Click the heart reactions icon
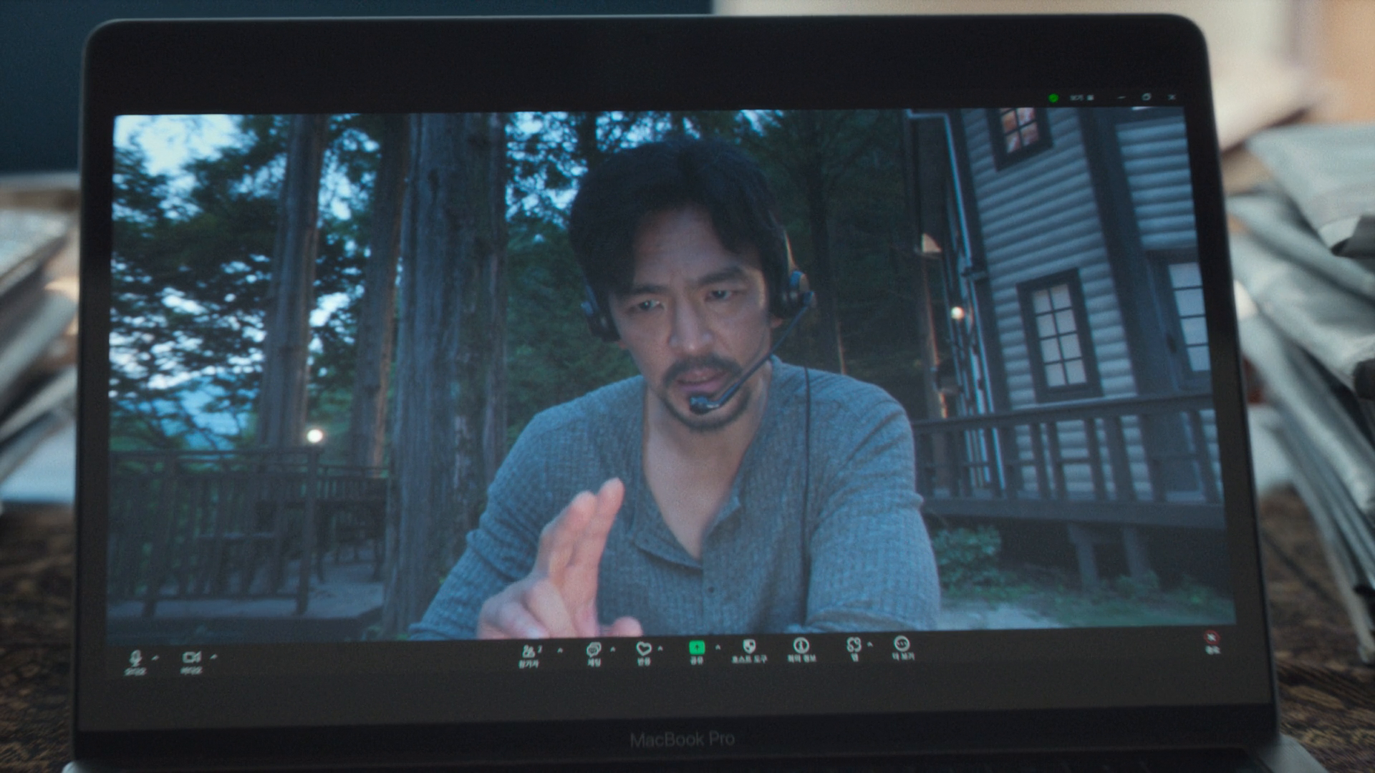 [643, 649]
